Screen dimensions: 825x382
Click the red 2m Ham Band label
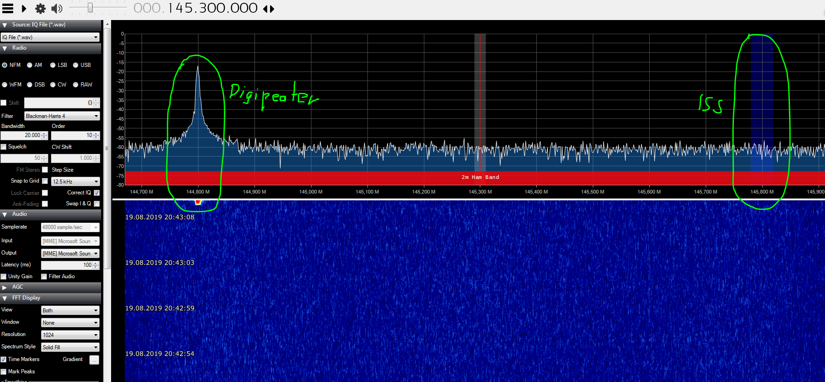tap(480, 177)
